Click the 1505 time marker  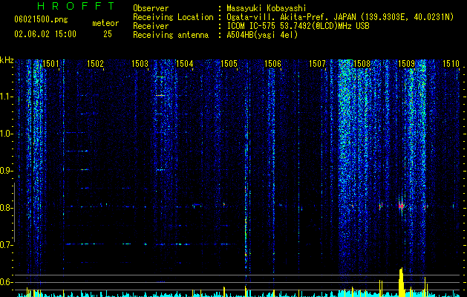[229, 63]
